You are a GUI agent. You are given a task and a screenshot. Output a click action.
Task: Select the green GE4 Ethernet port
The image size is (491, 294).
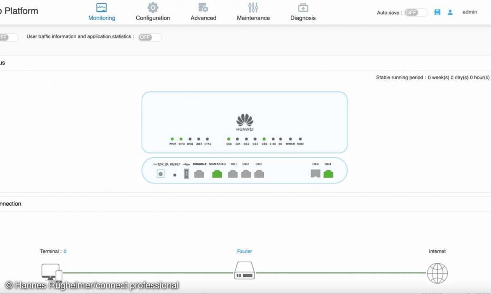[328, 174]
